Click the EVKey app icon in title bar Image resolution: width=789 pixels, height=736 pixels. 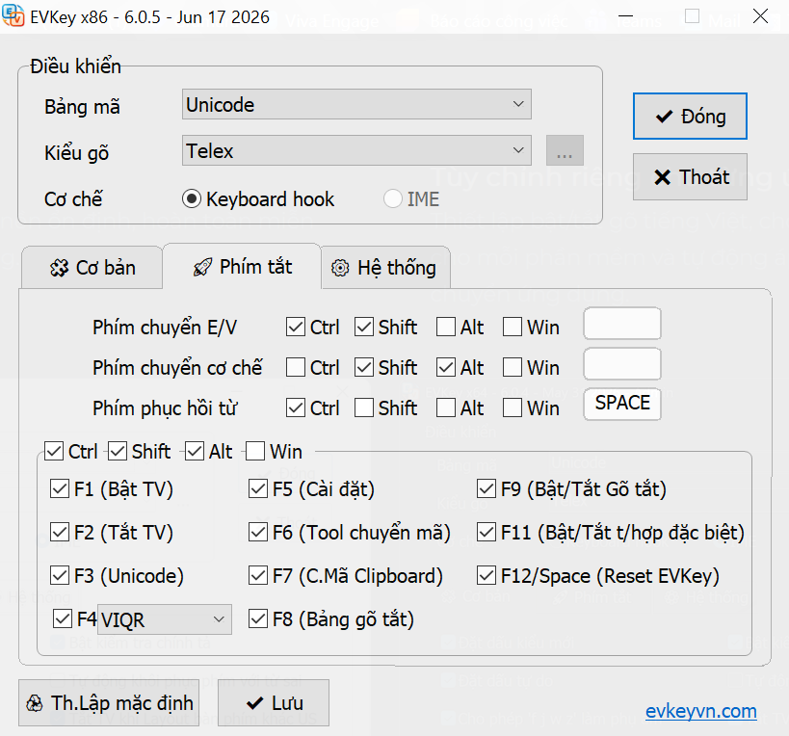(13, 15)
